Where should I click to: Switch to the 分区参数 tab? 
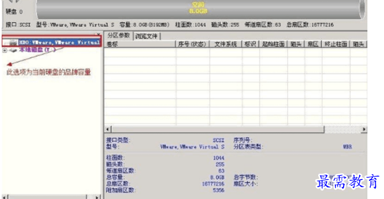point(118,35)
